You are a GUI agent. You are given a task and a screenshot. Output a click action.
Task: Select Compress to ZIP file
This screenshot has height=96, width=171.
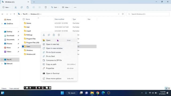pyautogui.click(x=59, y=60)
